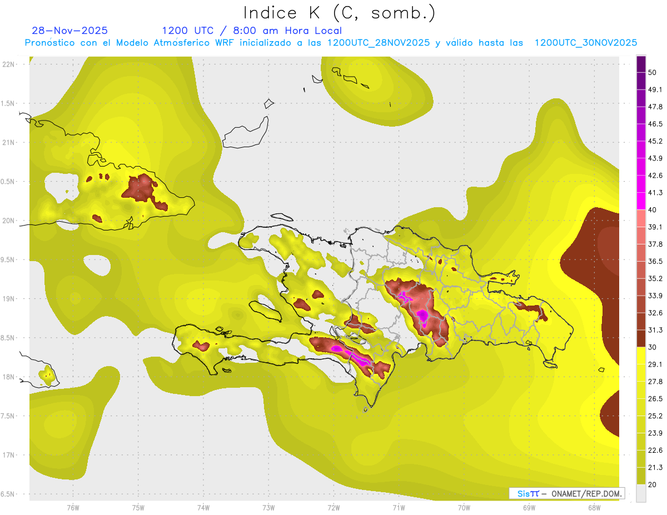Click the "21N" latitude label
667x515 pixels.
tap(9, 142)
